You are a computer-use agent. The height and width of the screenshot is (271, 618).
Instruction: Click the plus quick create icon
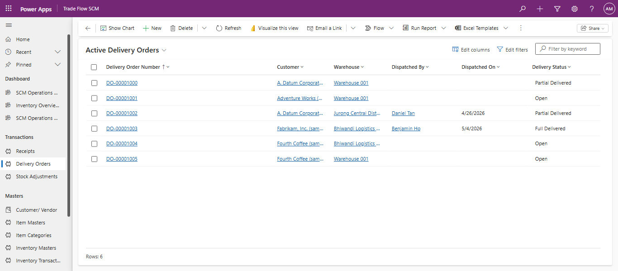(x=540, y=9)
